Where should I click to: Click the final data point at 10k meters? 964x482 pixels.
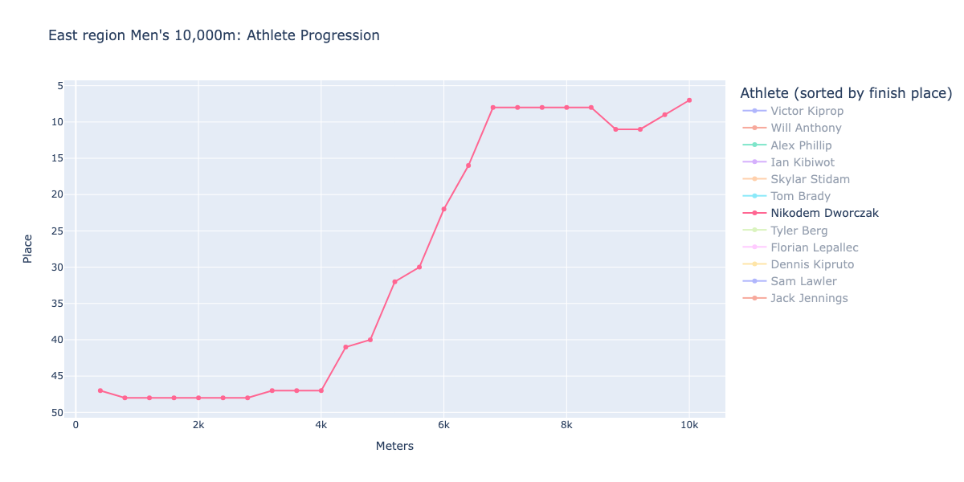click(x=689, y=100)
